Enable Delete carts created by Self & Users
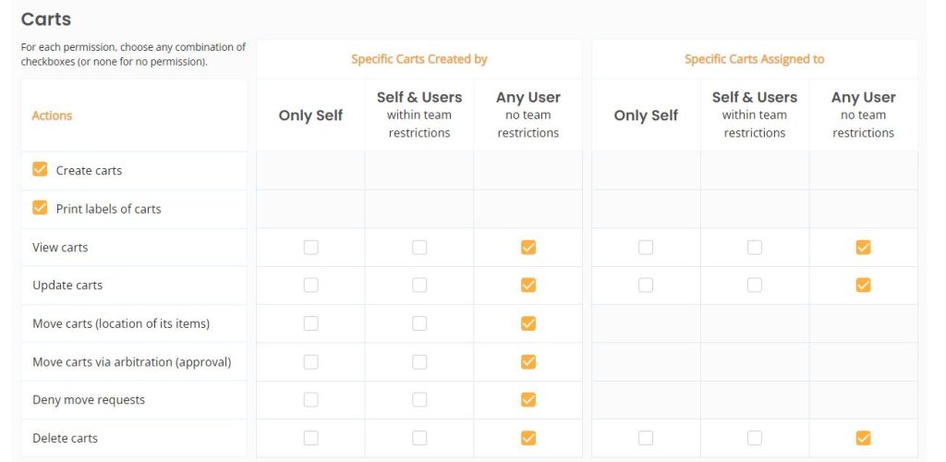The height and width of the screenshot is (462, 946). pos(419,438)
